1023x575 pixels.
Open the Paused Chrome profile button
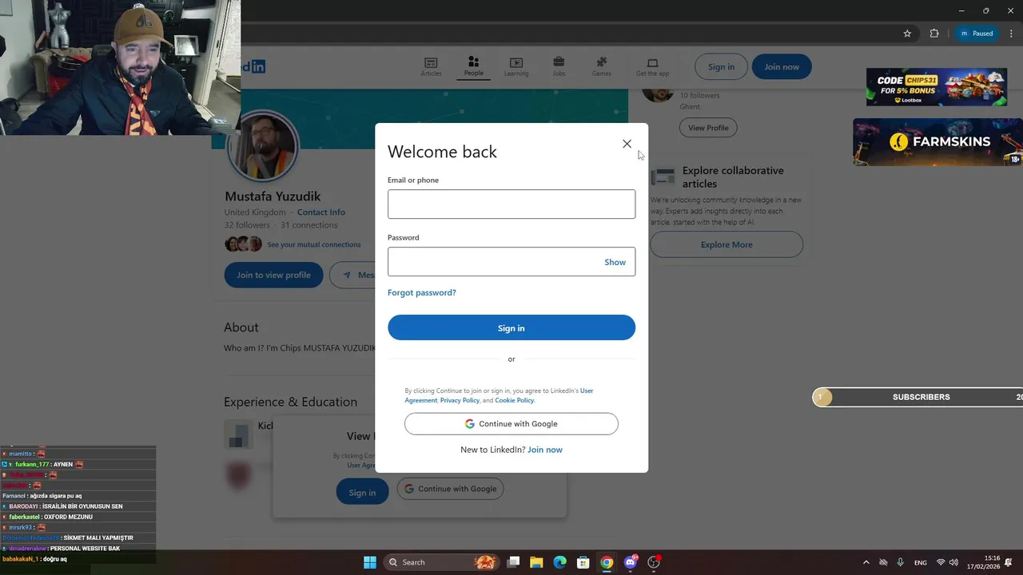pyautogui.click(x=977, y=34)
